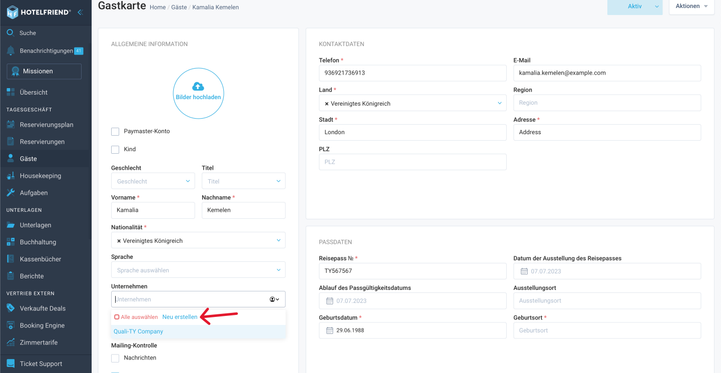Click the Geburtsdatum calendar icon
721x373 pixels.
pos(329,330)
